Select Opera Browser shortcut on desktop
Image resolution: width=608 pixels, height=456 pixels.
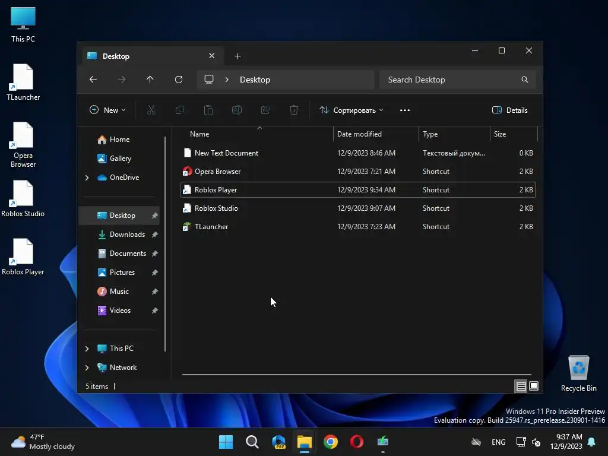pos(23,145)
